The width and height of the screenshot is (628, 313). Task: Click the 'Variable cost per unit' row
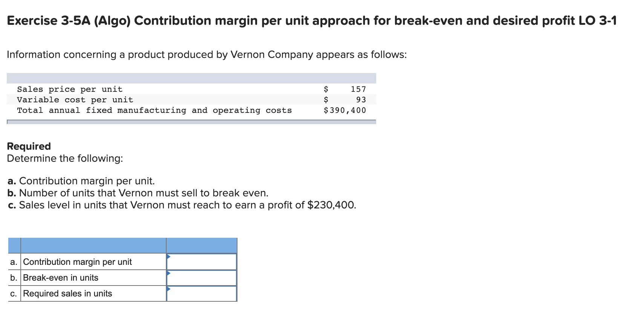tap(75, 100)
